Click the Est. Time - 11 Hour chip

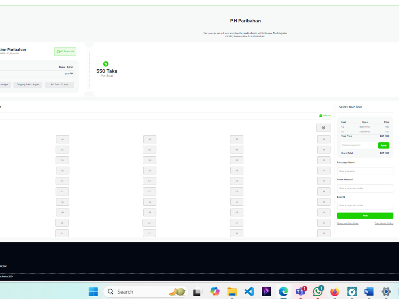point(59,85)
